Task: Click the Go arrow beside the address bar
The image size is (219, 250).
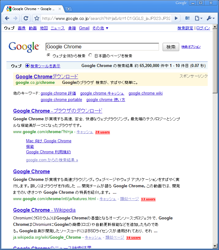Action: (176, 18)
